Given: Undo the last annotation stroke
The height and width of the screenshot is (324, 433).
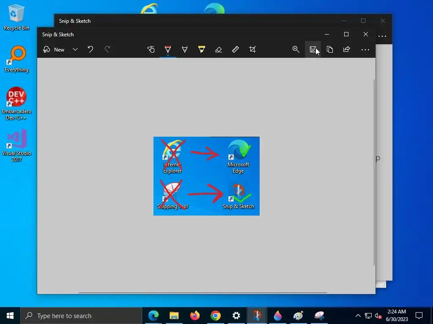Looking at the screenshot, I should (90, 49).
